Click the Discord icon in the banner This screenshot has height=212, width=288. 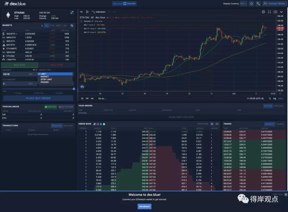point(125,3)
